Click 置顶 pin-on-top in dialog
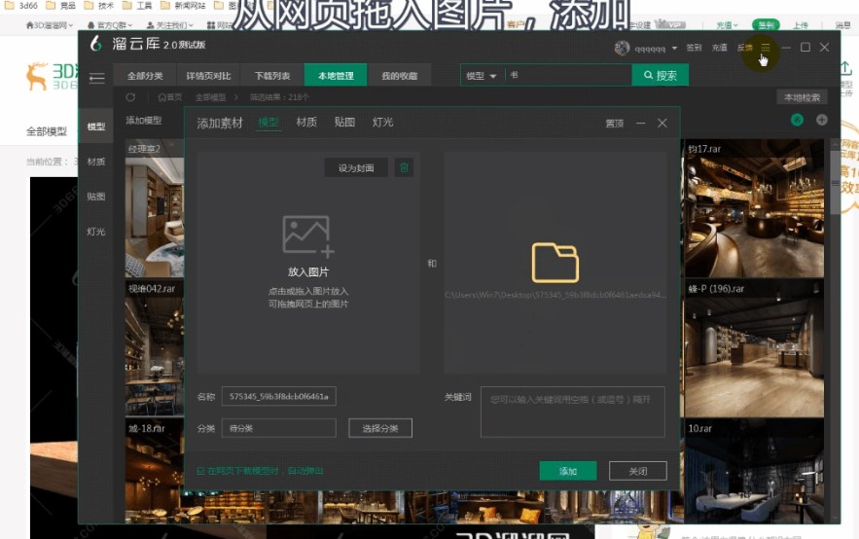Viewport: 859px width, 539px height. (615, 124)
